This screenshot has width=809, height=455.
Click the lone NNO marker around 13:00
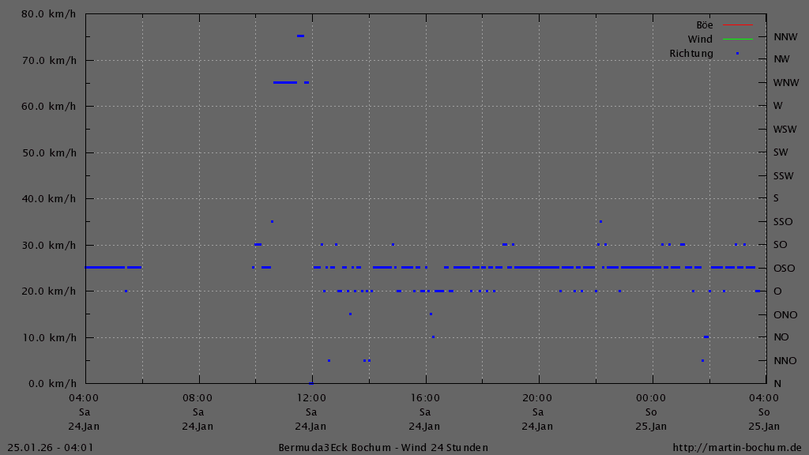(x=330, y=360)
